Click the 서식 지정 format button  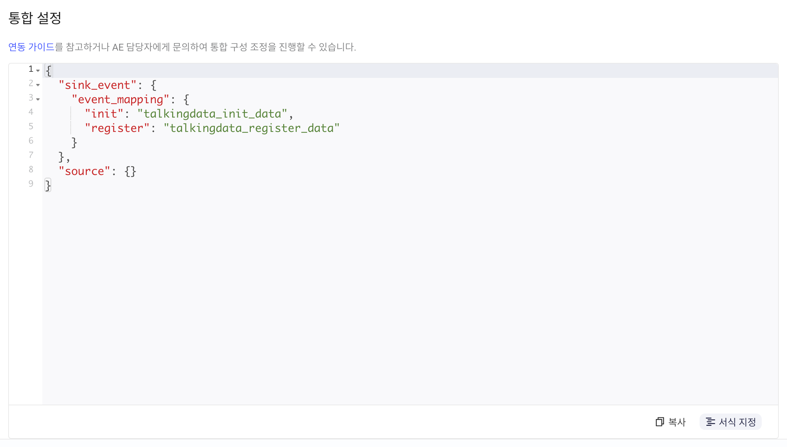point(731,422)
